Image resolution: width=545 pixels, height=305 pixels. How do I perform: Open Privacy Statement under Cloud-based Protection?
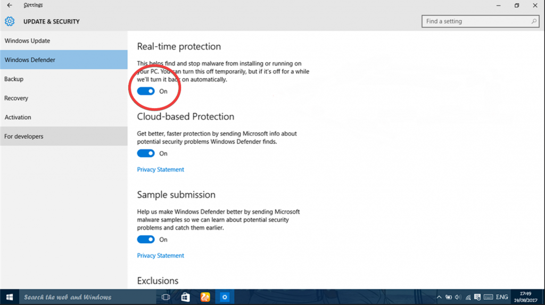(x=160, y=170)
